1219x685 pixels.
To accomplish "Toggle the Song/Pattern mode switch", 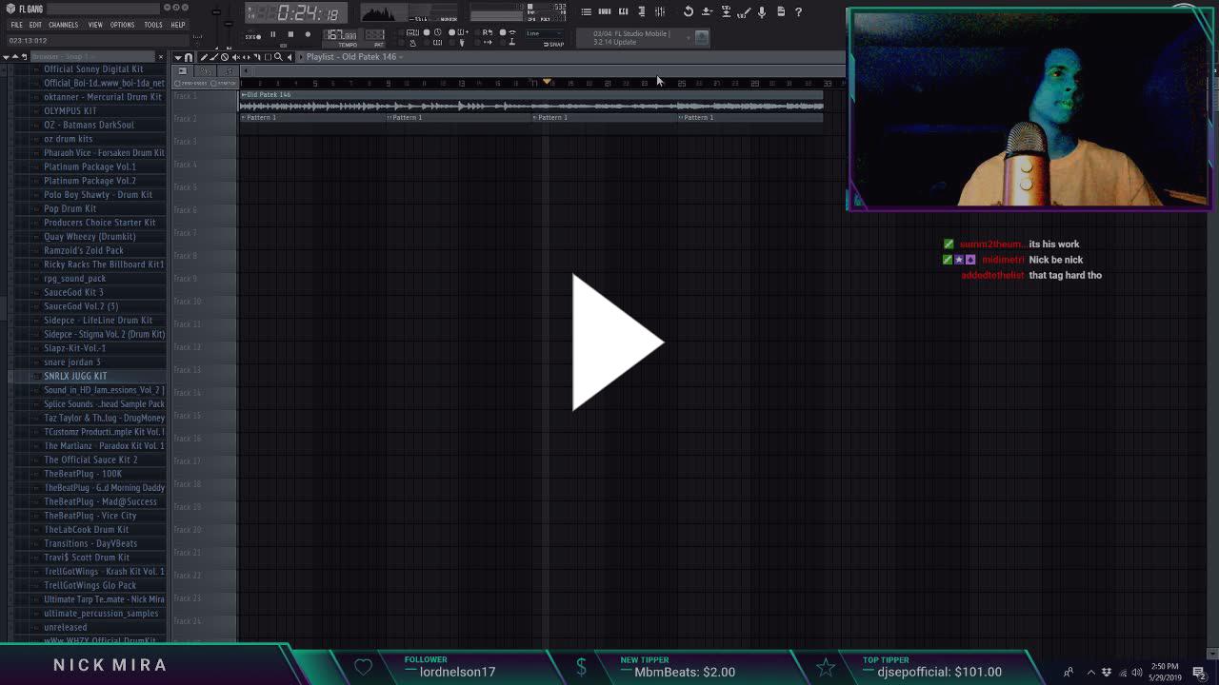I will pos(253,37).
